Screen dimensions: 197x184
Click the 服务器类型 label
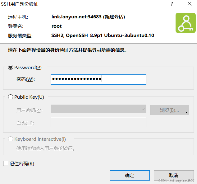coord(20,36)
